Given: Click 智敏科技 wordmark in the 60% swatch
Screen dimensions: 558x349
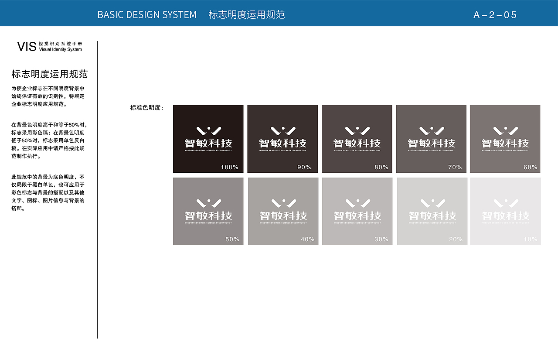Looking at the screenshot, I should pyautogui.click(x=505, y=143).
